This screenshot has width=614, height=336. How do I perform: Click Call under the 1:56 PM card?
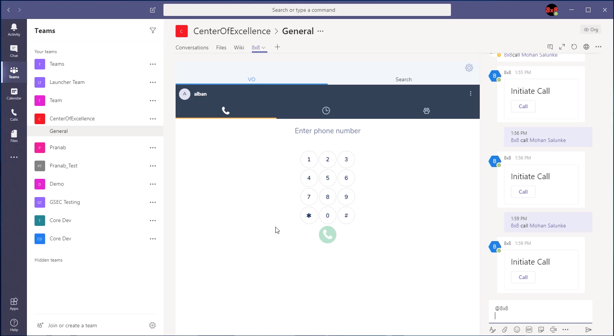click(x=523, y=192)
